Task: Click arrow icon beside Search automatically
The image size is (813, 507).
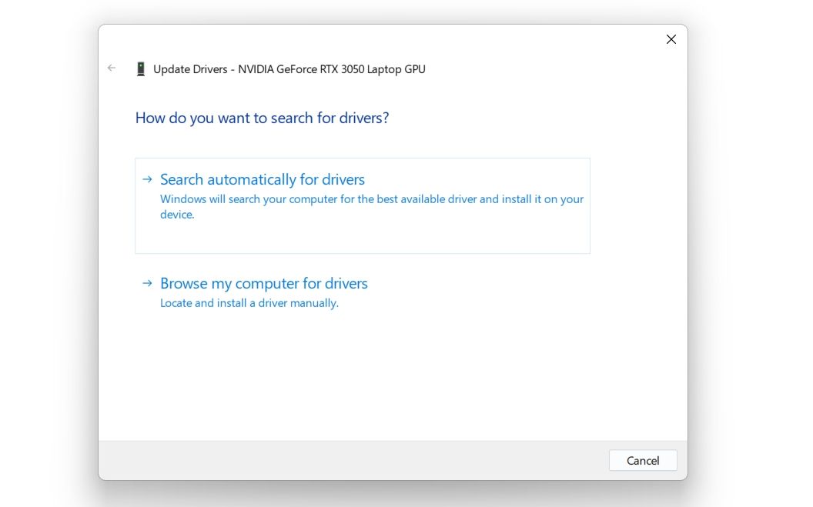Action: click(147, 179)
